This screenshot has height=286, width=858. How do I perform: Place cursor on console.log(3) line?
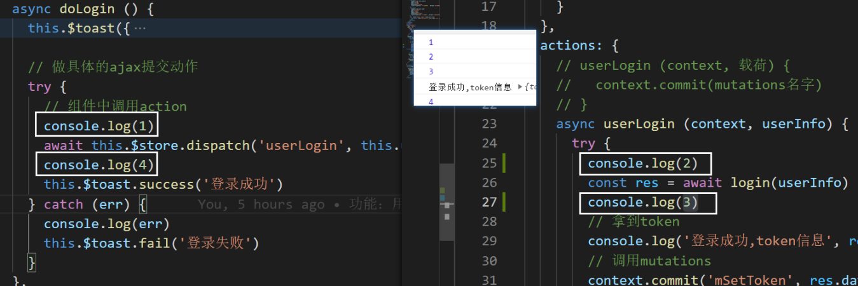point(642,202)
